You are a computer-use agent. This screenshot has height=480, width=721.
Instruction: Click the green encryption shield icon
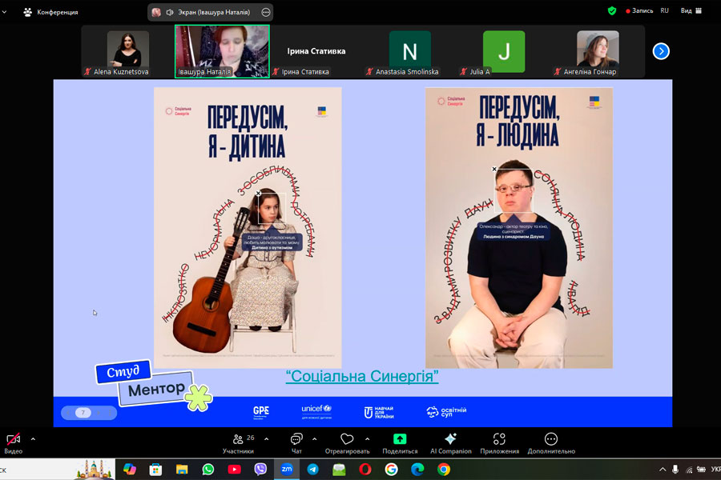point(612,11)
